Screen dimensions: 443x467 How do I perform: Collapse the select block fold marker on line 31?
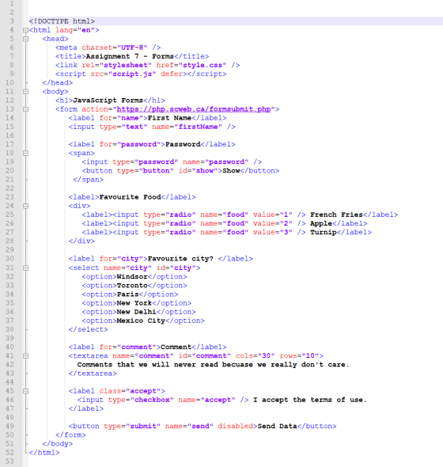(25, 268)
